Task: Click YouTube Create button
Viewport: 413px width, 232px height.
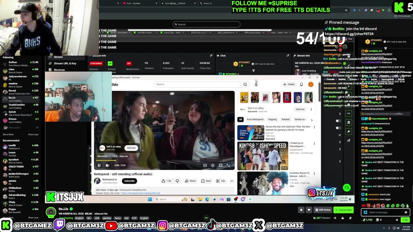Action: pyautogui.click(x=289, y=84)
